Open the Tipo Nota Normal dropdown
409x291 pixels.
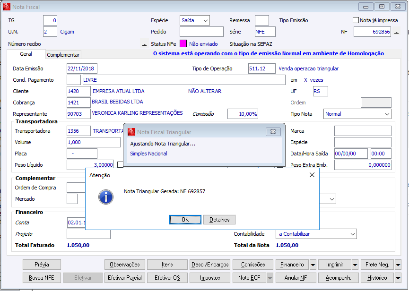(387, 114)
